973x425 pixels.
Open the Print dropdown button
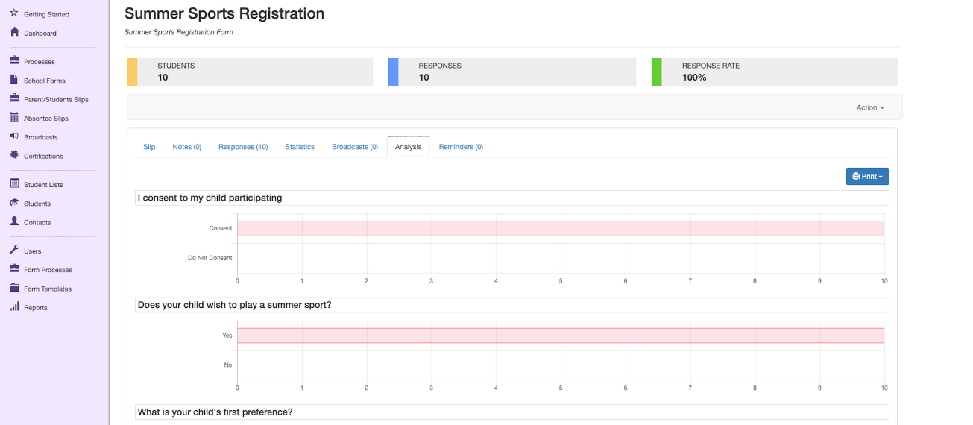tap(868, 177)
